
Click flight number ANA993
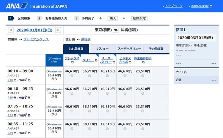(x=13, y=93)
